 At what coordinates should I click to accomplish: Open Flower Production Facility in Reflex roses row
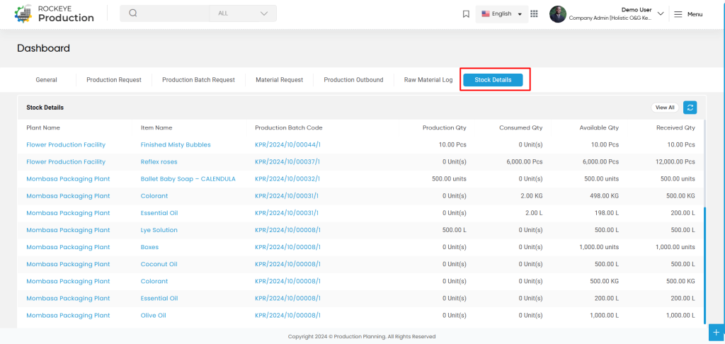(66, 162)
